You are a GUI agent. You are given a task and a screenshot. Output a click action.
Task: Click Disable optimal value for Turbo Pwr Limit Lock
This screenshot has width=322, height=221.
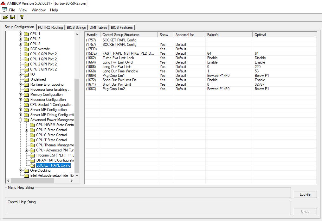(260, 58)
